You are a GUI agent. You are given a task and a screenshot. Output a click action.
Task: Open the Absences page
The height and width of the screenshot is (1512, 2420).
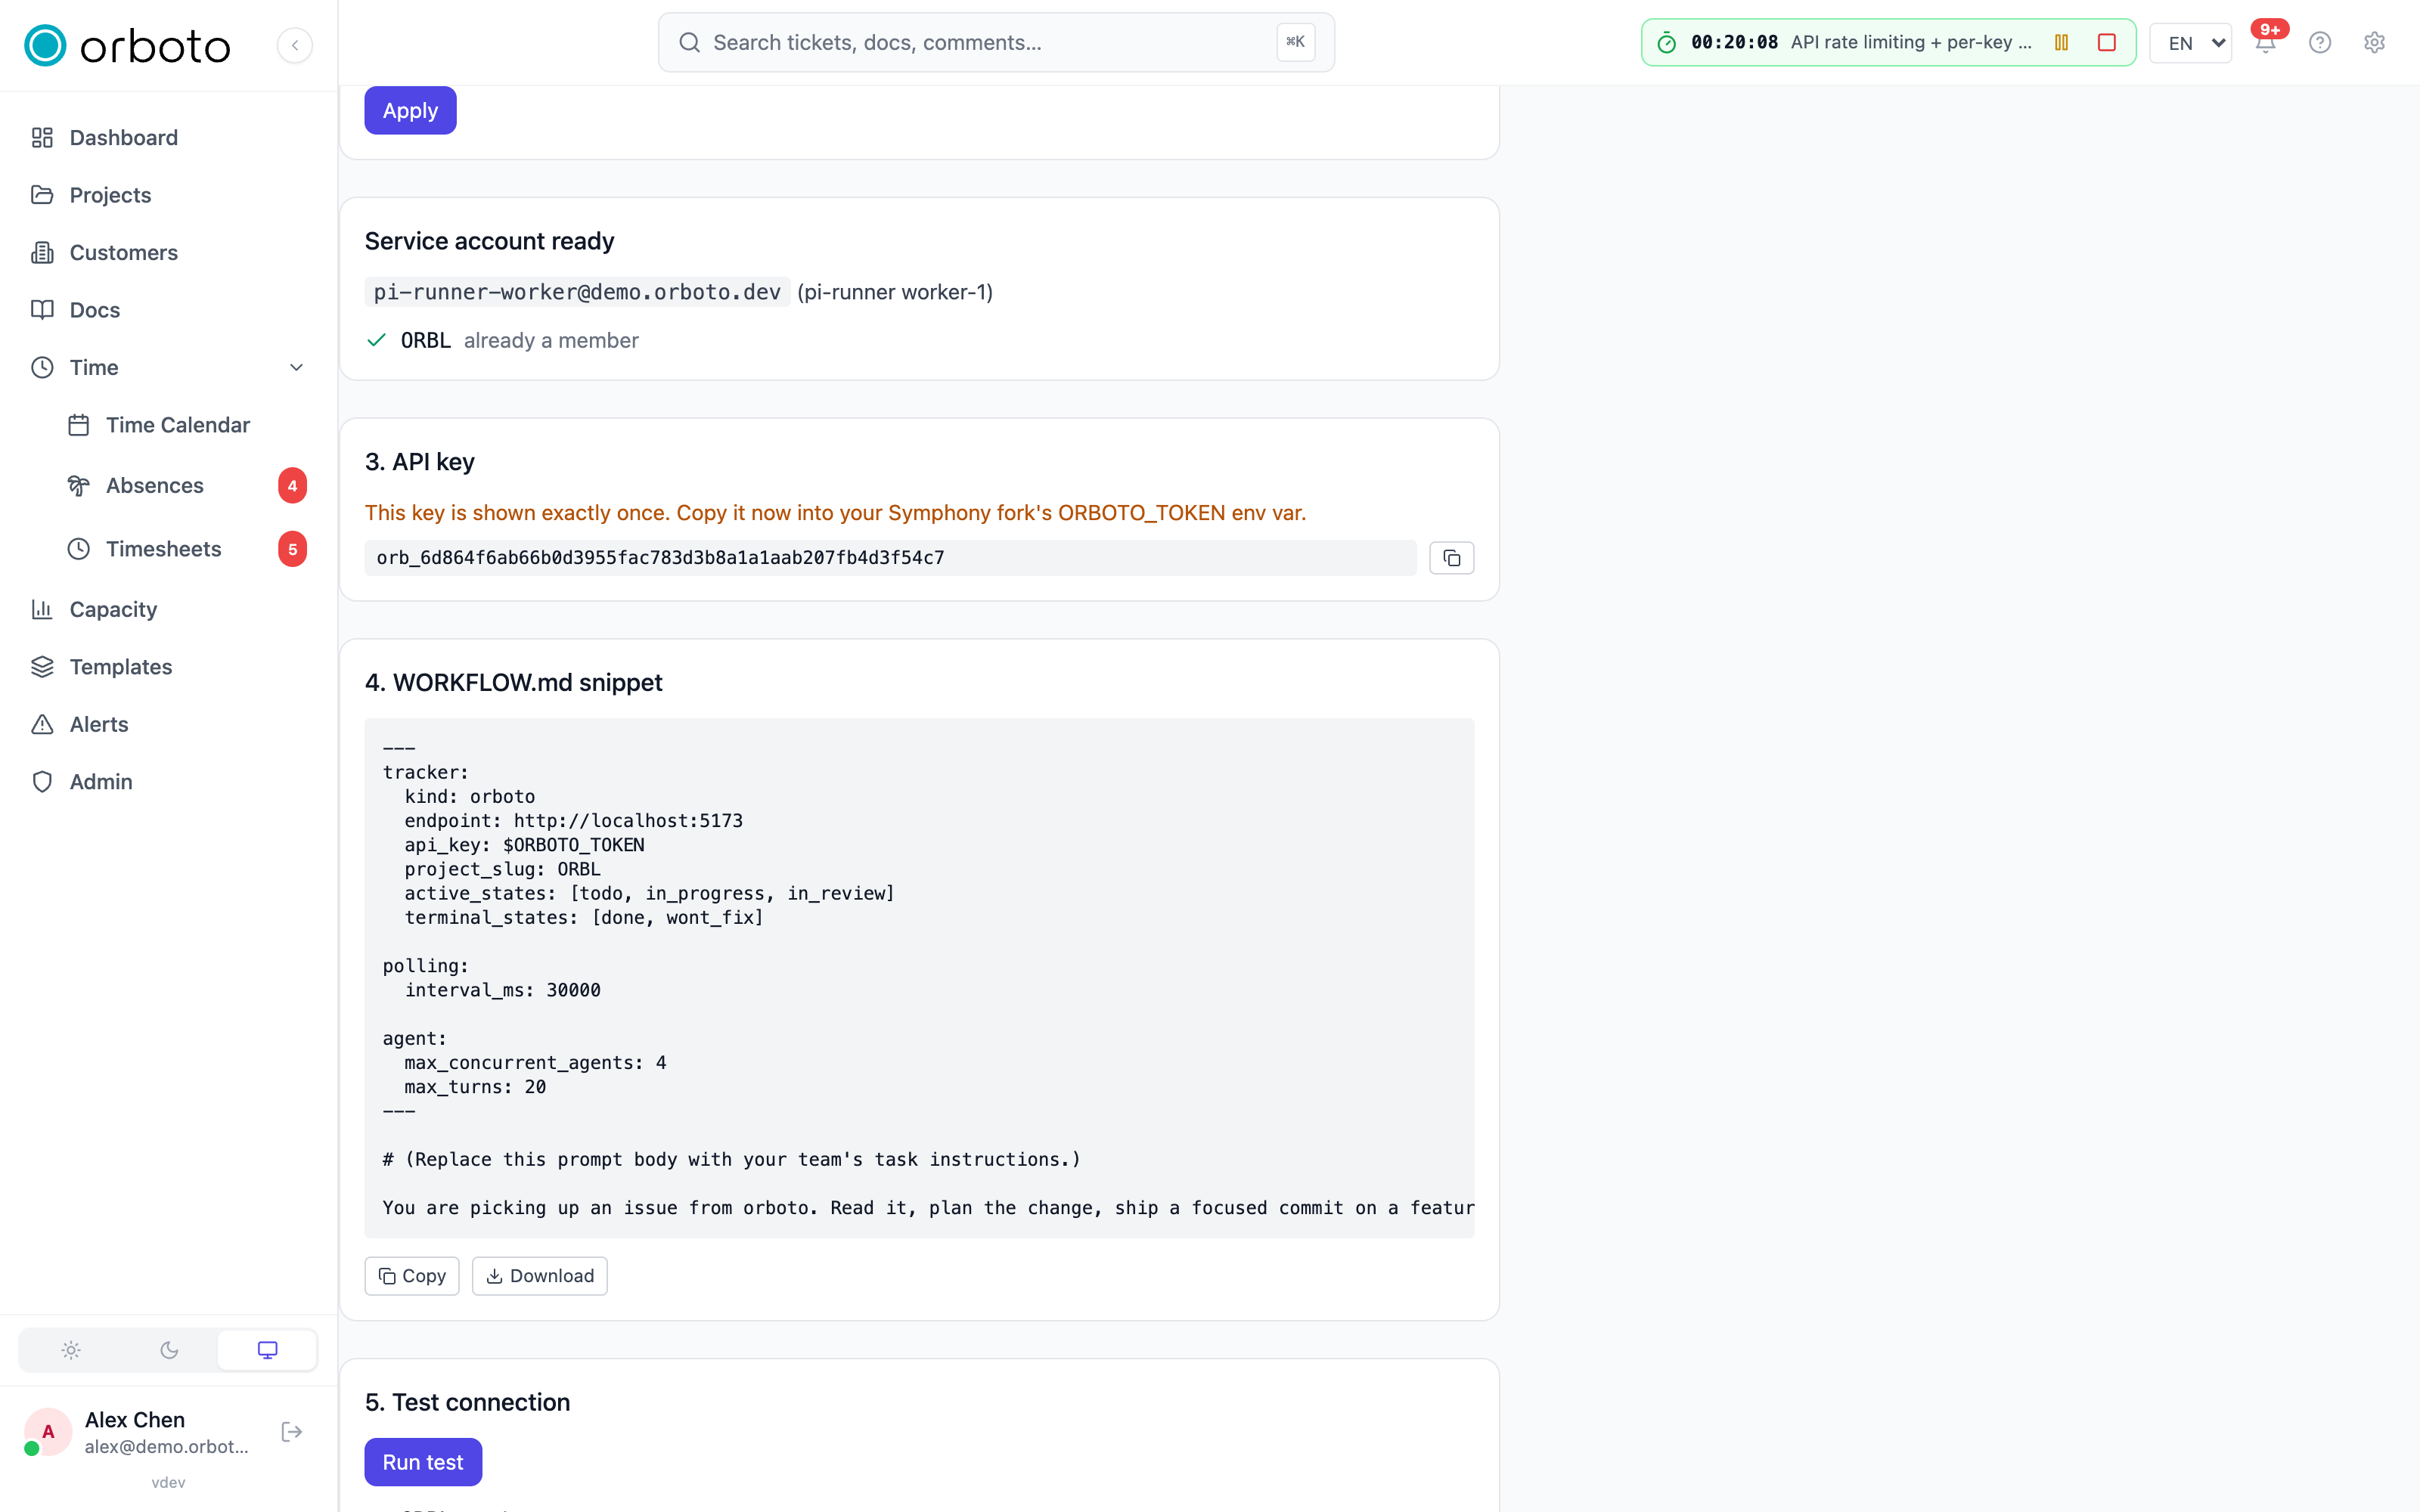coord(155,486)
